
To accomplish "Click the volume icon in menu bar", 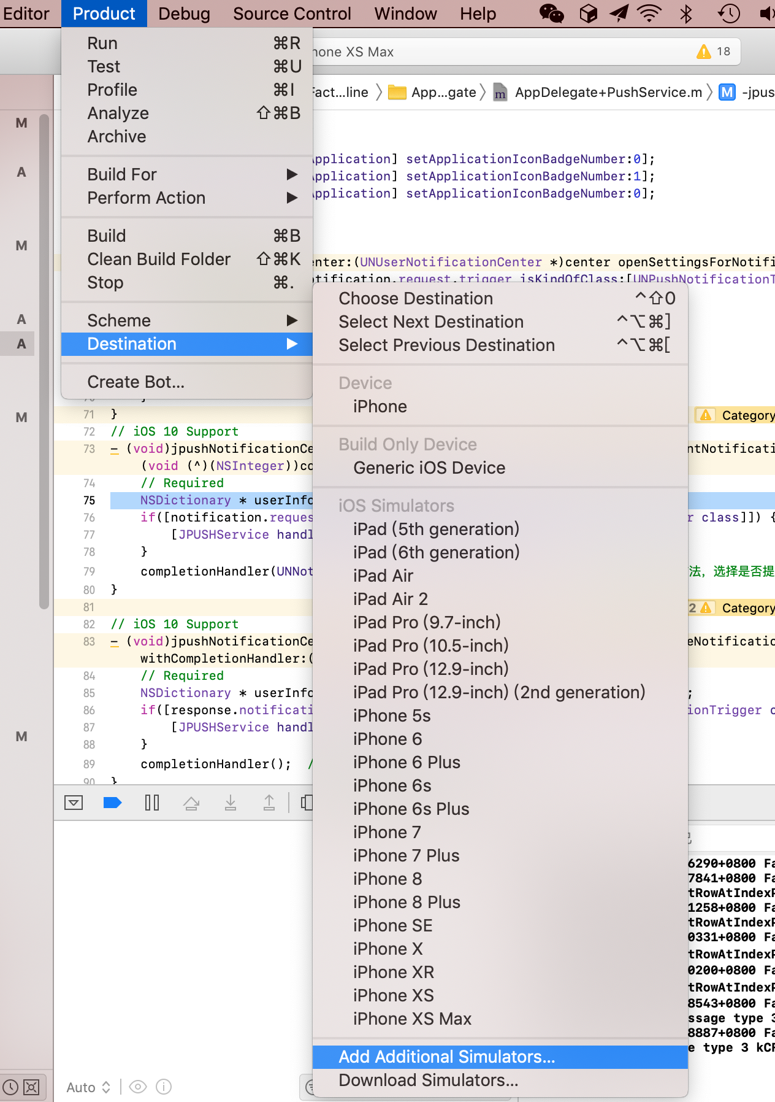I will pyautogui.click(x=766, y=13).
